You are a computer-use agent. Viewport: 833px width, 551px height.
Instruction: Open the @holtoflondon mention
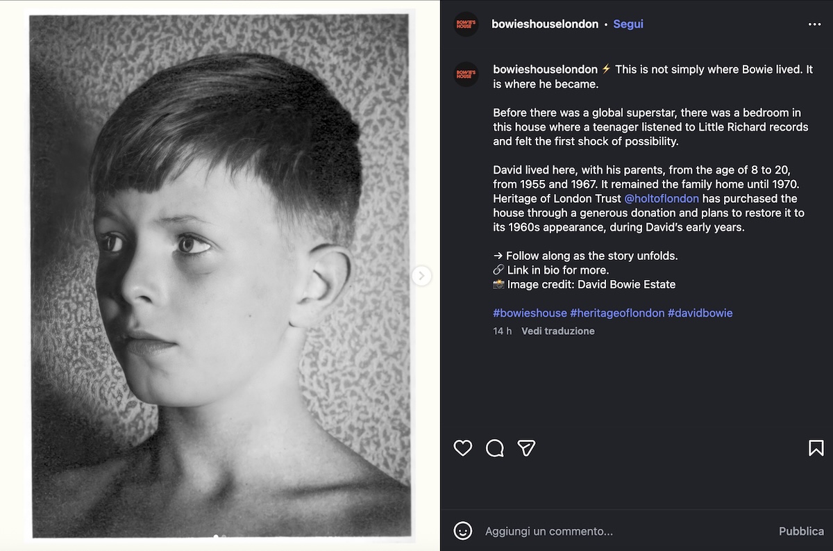[x=662, y=199]
